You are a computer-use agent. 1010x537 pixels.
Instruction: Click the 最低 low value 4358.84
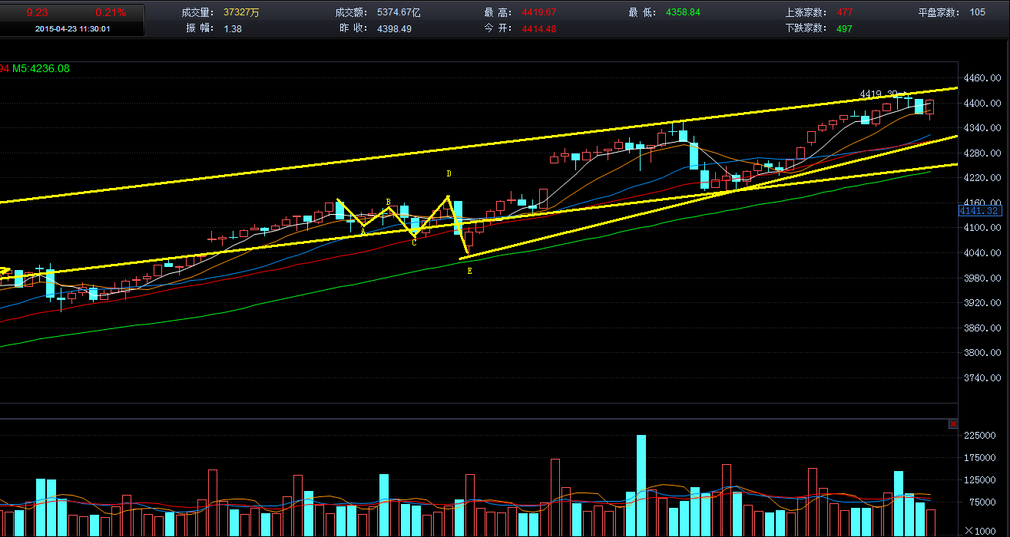click(683, 12)
